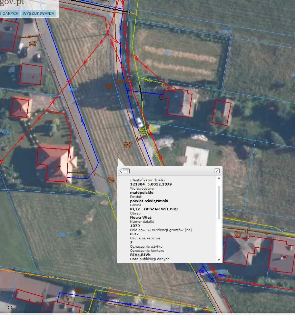Click the 'Oznaczenie użytku' label
This screenshot has width=295, height=315.
point(146,246)
